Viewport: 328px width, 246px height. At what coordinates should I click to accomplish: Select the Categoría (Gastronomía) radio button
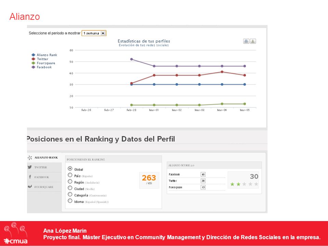(70, 194)
